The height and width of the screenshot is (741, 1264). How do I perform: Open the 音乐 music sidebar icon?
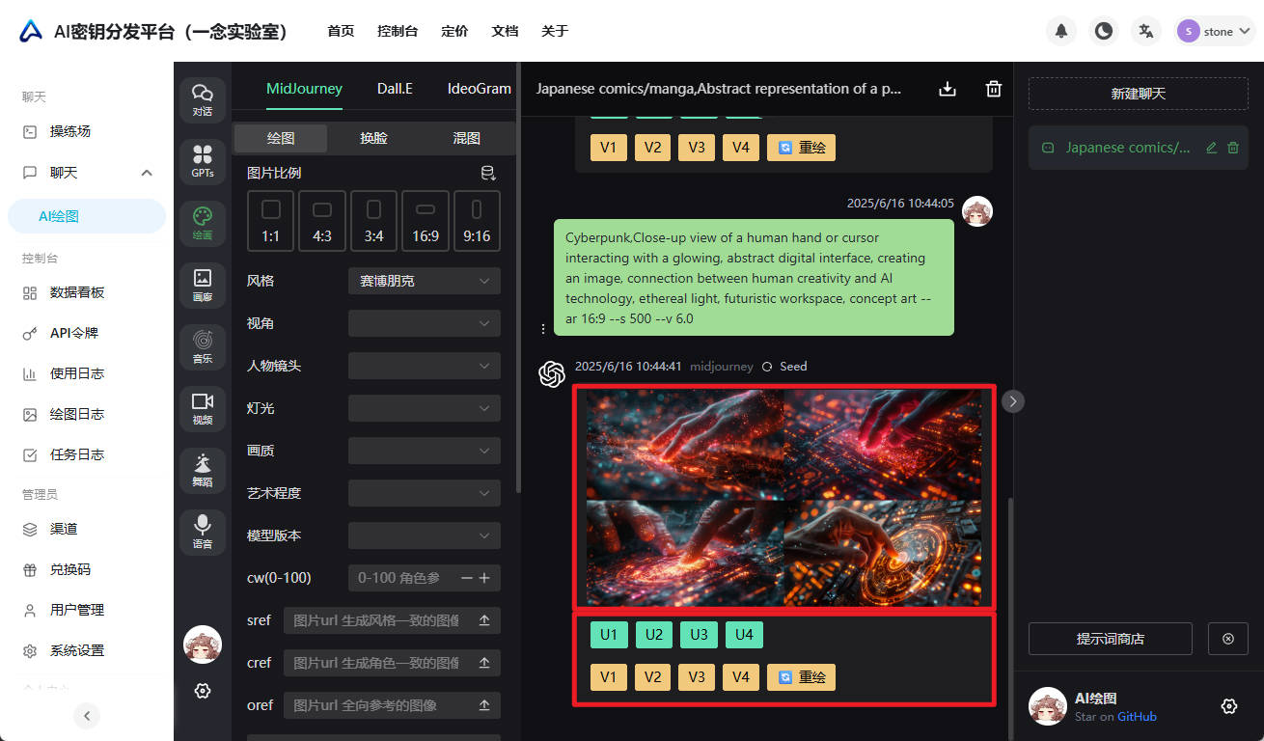(203, 346)
